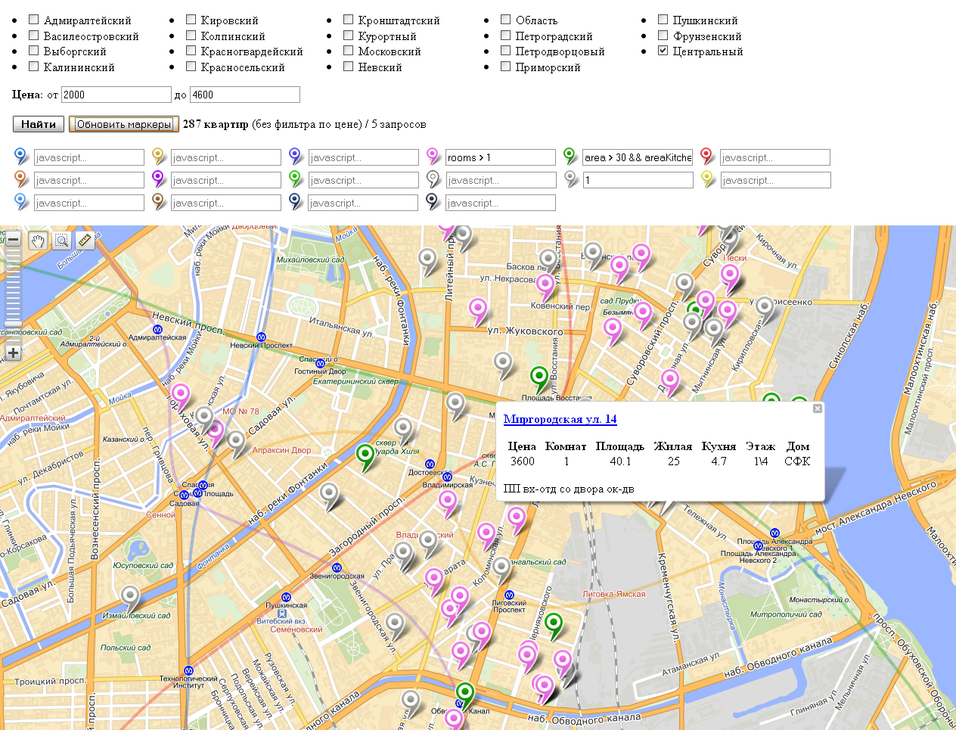The image size is (956, 730).
Task: Click the brown marker icon in the filter legend
Action: 158,202
